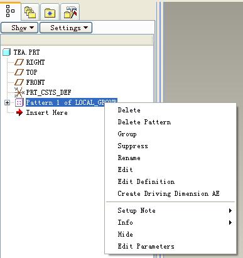Select PRT_CSYS_DEF coordinate system
Image resolution: width=243 pixels, height=258 pixels.
(x=48, y=92)
